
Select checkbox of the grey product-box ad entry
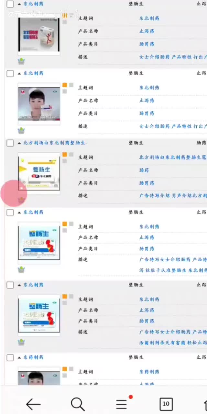[10, 4]
